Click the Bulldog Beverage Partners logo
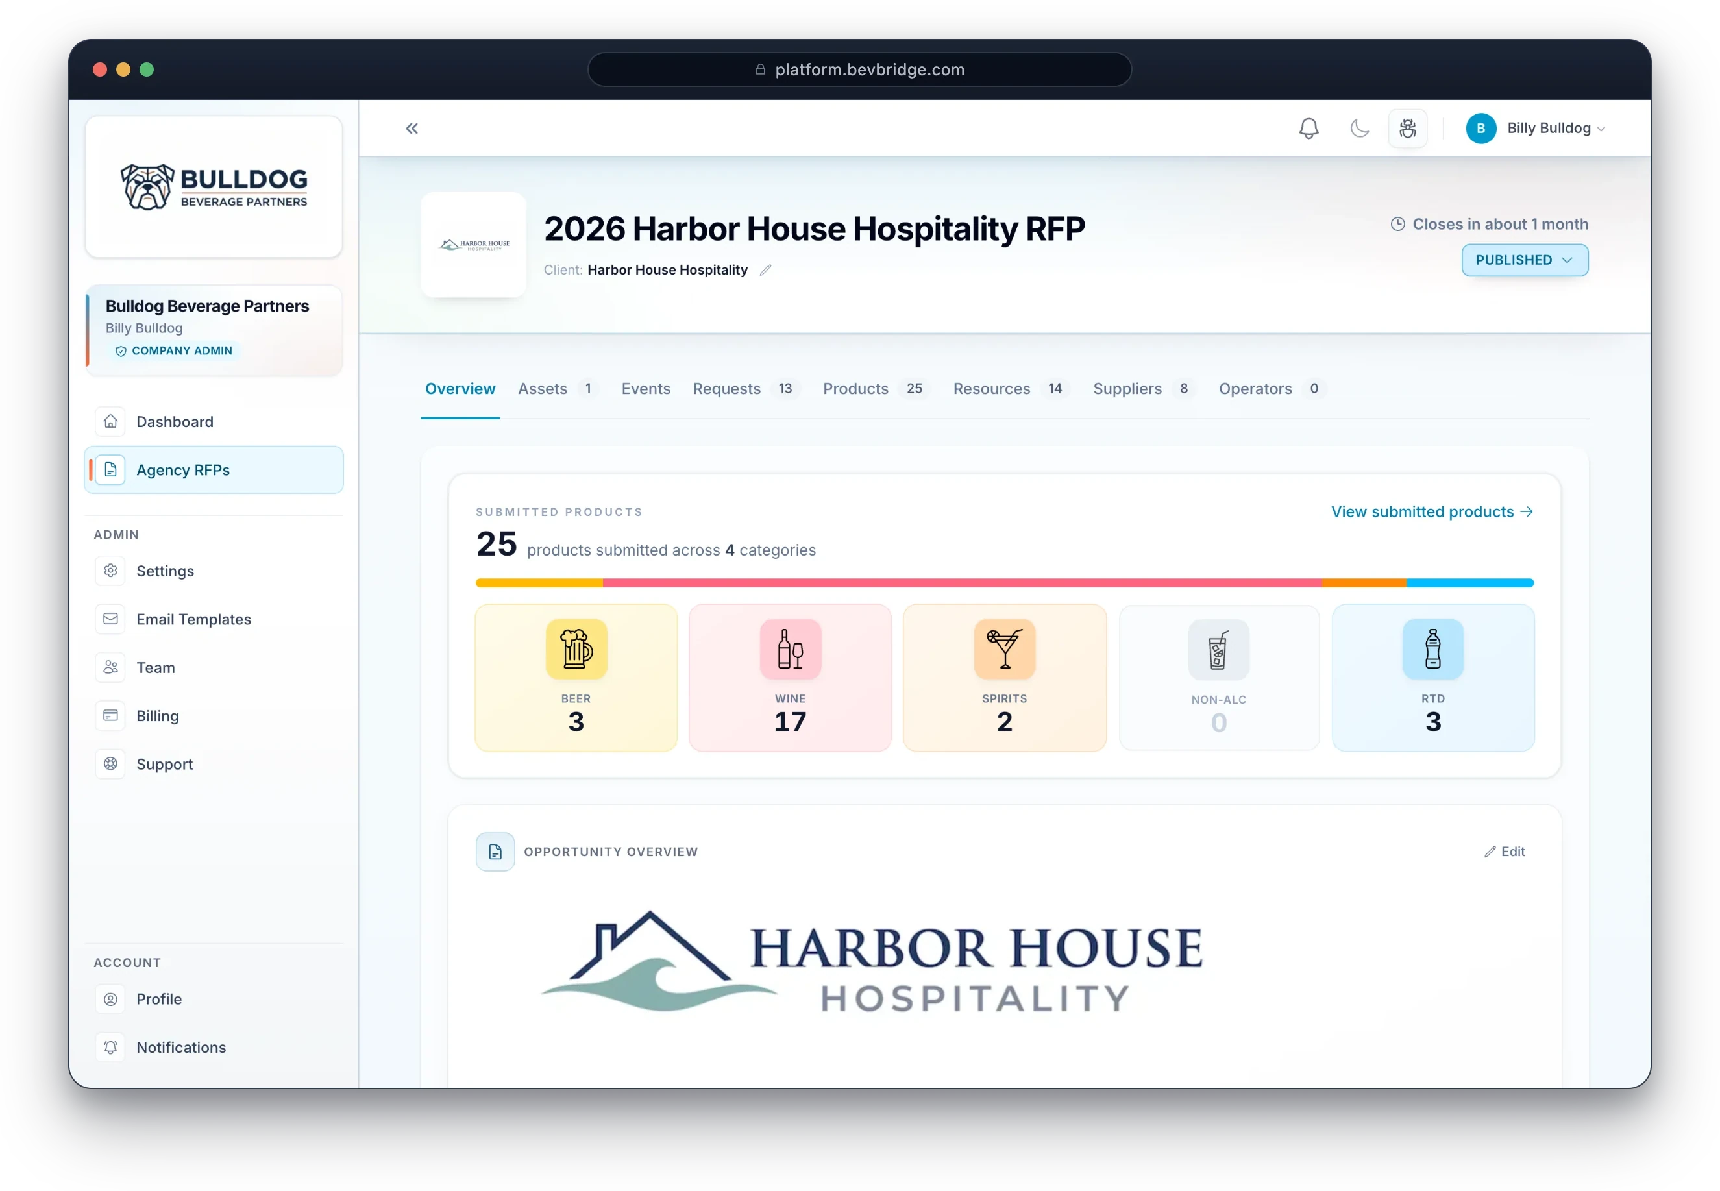 pos(214,186)
